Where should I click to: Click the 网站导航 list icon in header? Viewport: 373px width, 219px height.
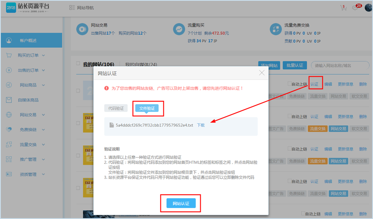pyautogui.click(x=72, y=8)
